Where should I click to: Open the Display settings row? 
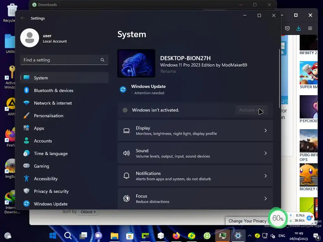tap(195, 130)
